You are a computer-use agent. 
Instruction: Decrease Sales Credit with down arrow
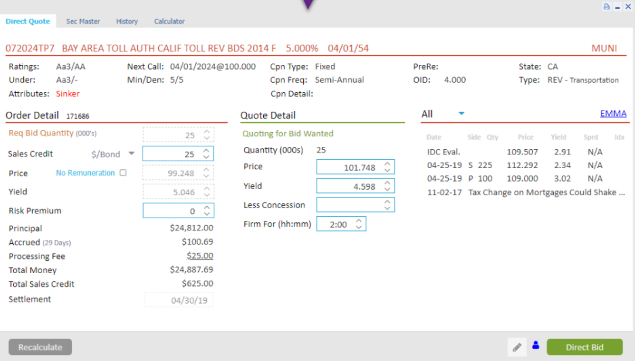point(206,157)
